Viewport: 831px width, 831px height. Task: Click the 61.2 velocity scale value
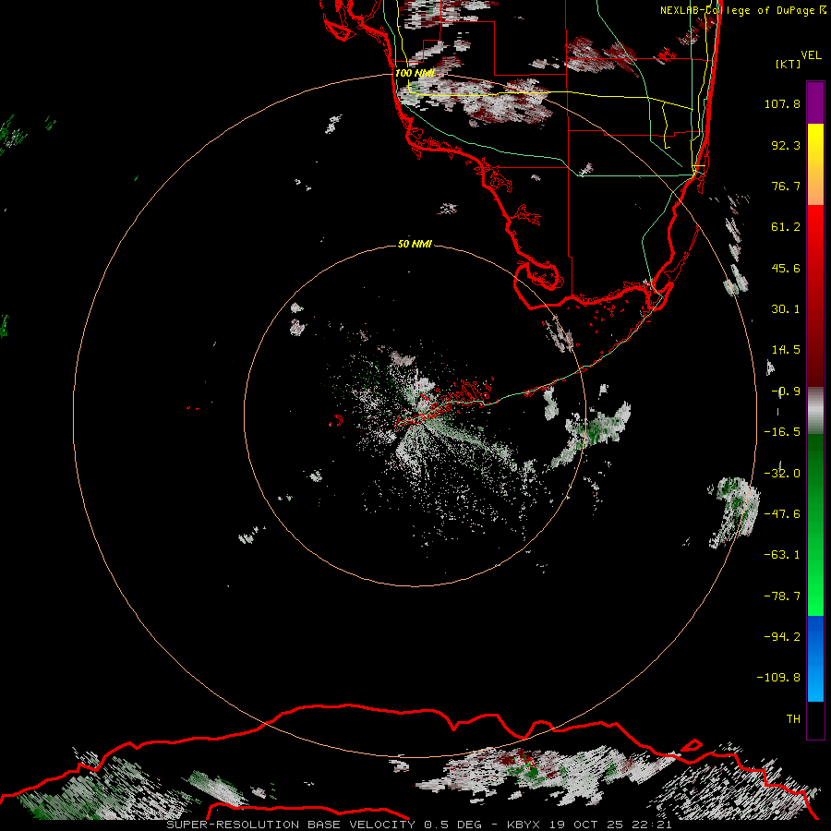click(x=786, y=227)
